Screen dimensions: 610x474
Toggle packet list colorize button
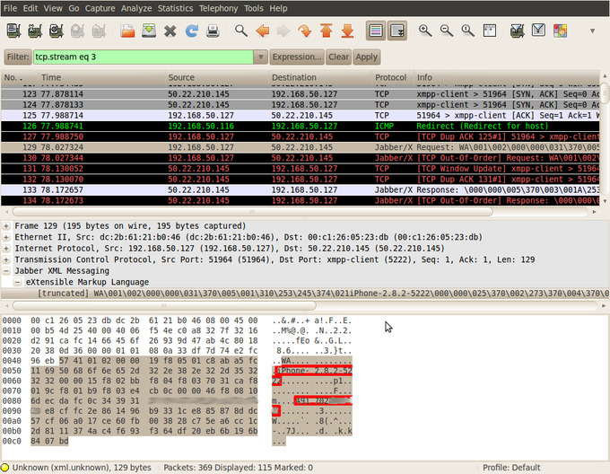coord(375,31)
